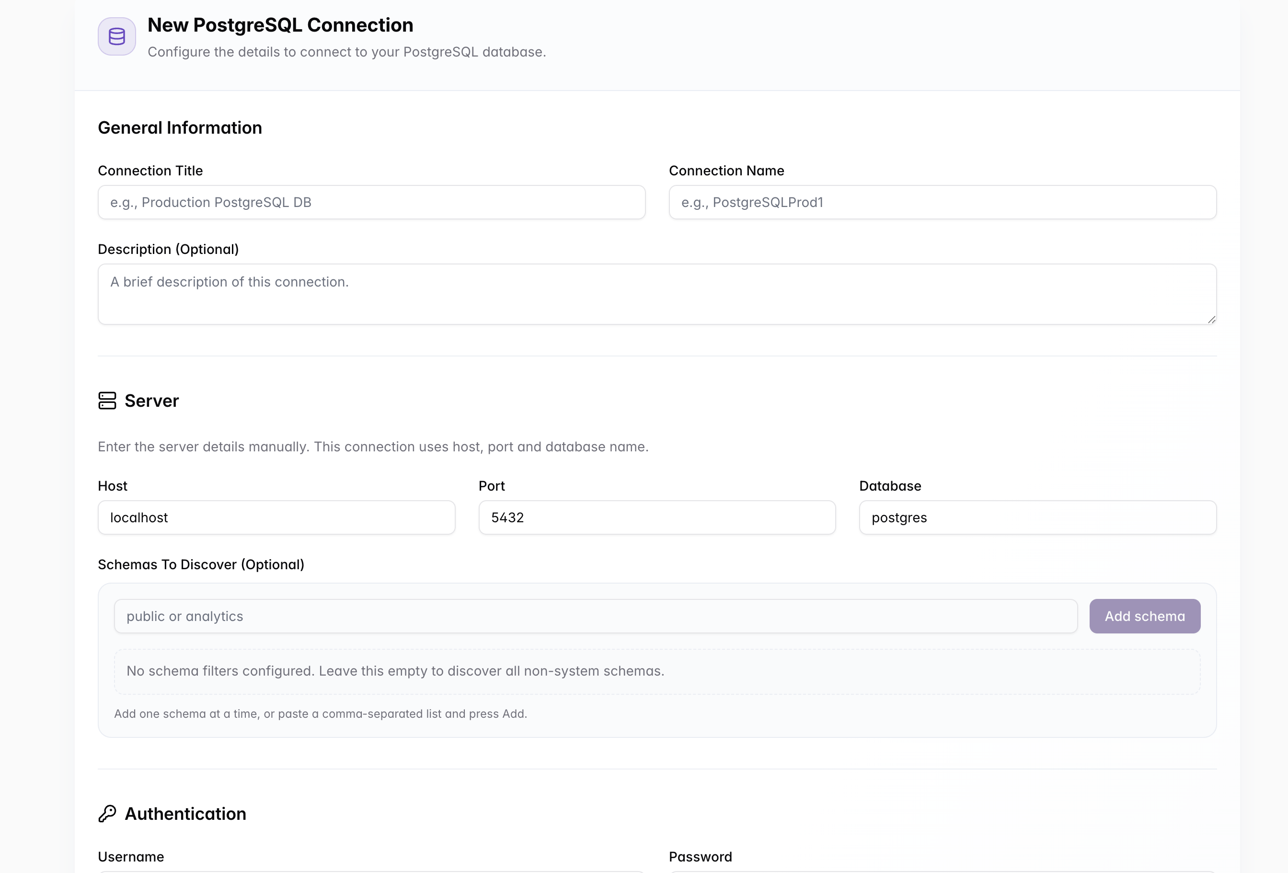The width and height of the screenshot is (1288, 873).
Task: Click the 'Add one schema at a time' hint
Action: (321, 714)
